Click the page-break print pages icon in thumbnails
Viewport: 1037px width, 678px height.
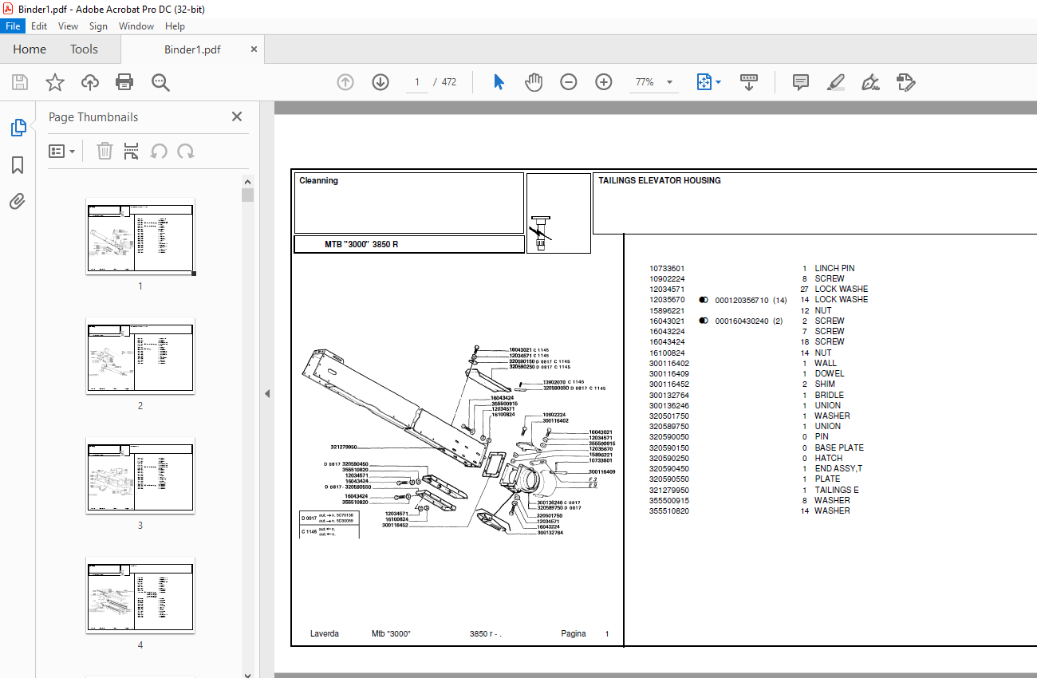(x=132, y=151)
